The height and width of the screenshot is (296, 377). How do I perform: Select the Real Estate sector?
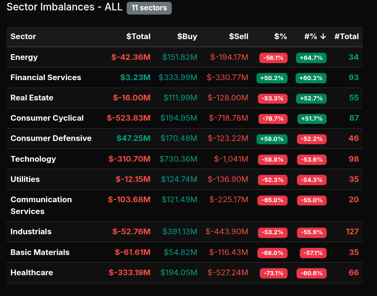tap(32, 98)
